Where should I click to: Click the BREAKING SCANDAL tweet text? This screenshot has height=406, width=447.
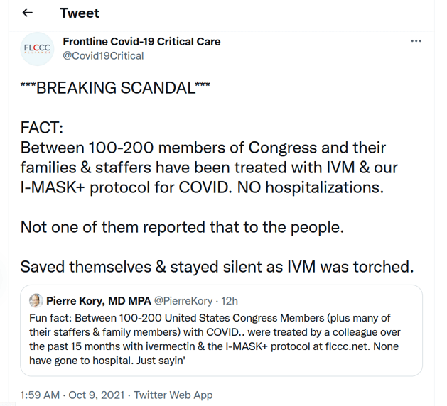point(115,87)
